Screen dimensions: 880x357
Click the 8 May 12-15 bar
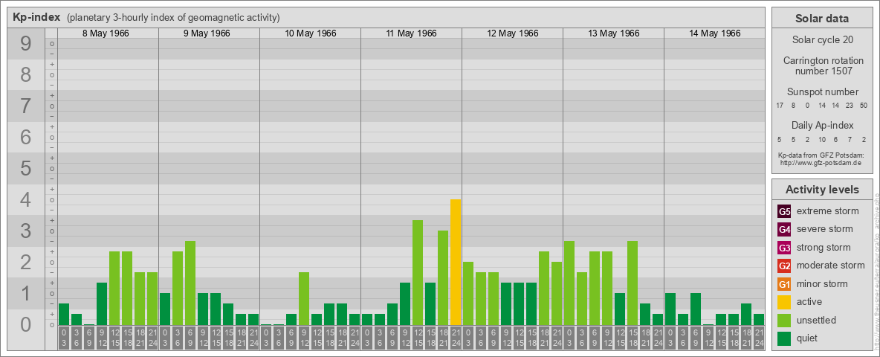coord(114,288)
